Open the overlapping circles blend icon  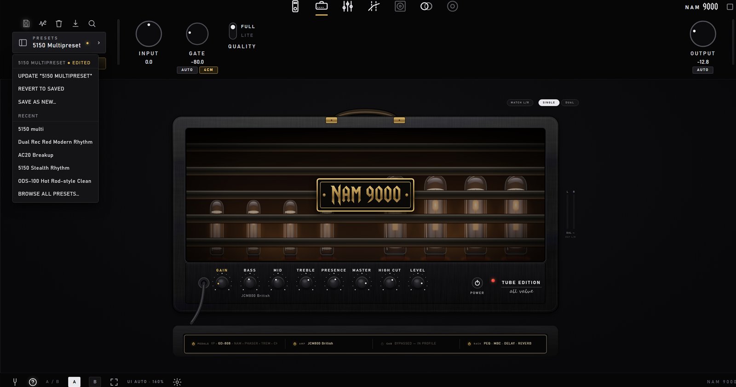tap(426, 6)
